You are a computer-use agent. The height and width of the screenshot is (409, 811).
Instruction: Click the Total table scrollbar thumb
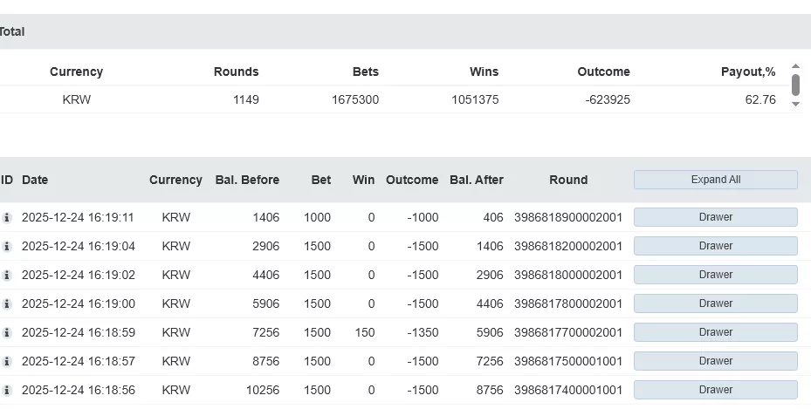[795, 85]
